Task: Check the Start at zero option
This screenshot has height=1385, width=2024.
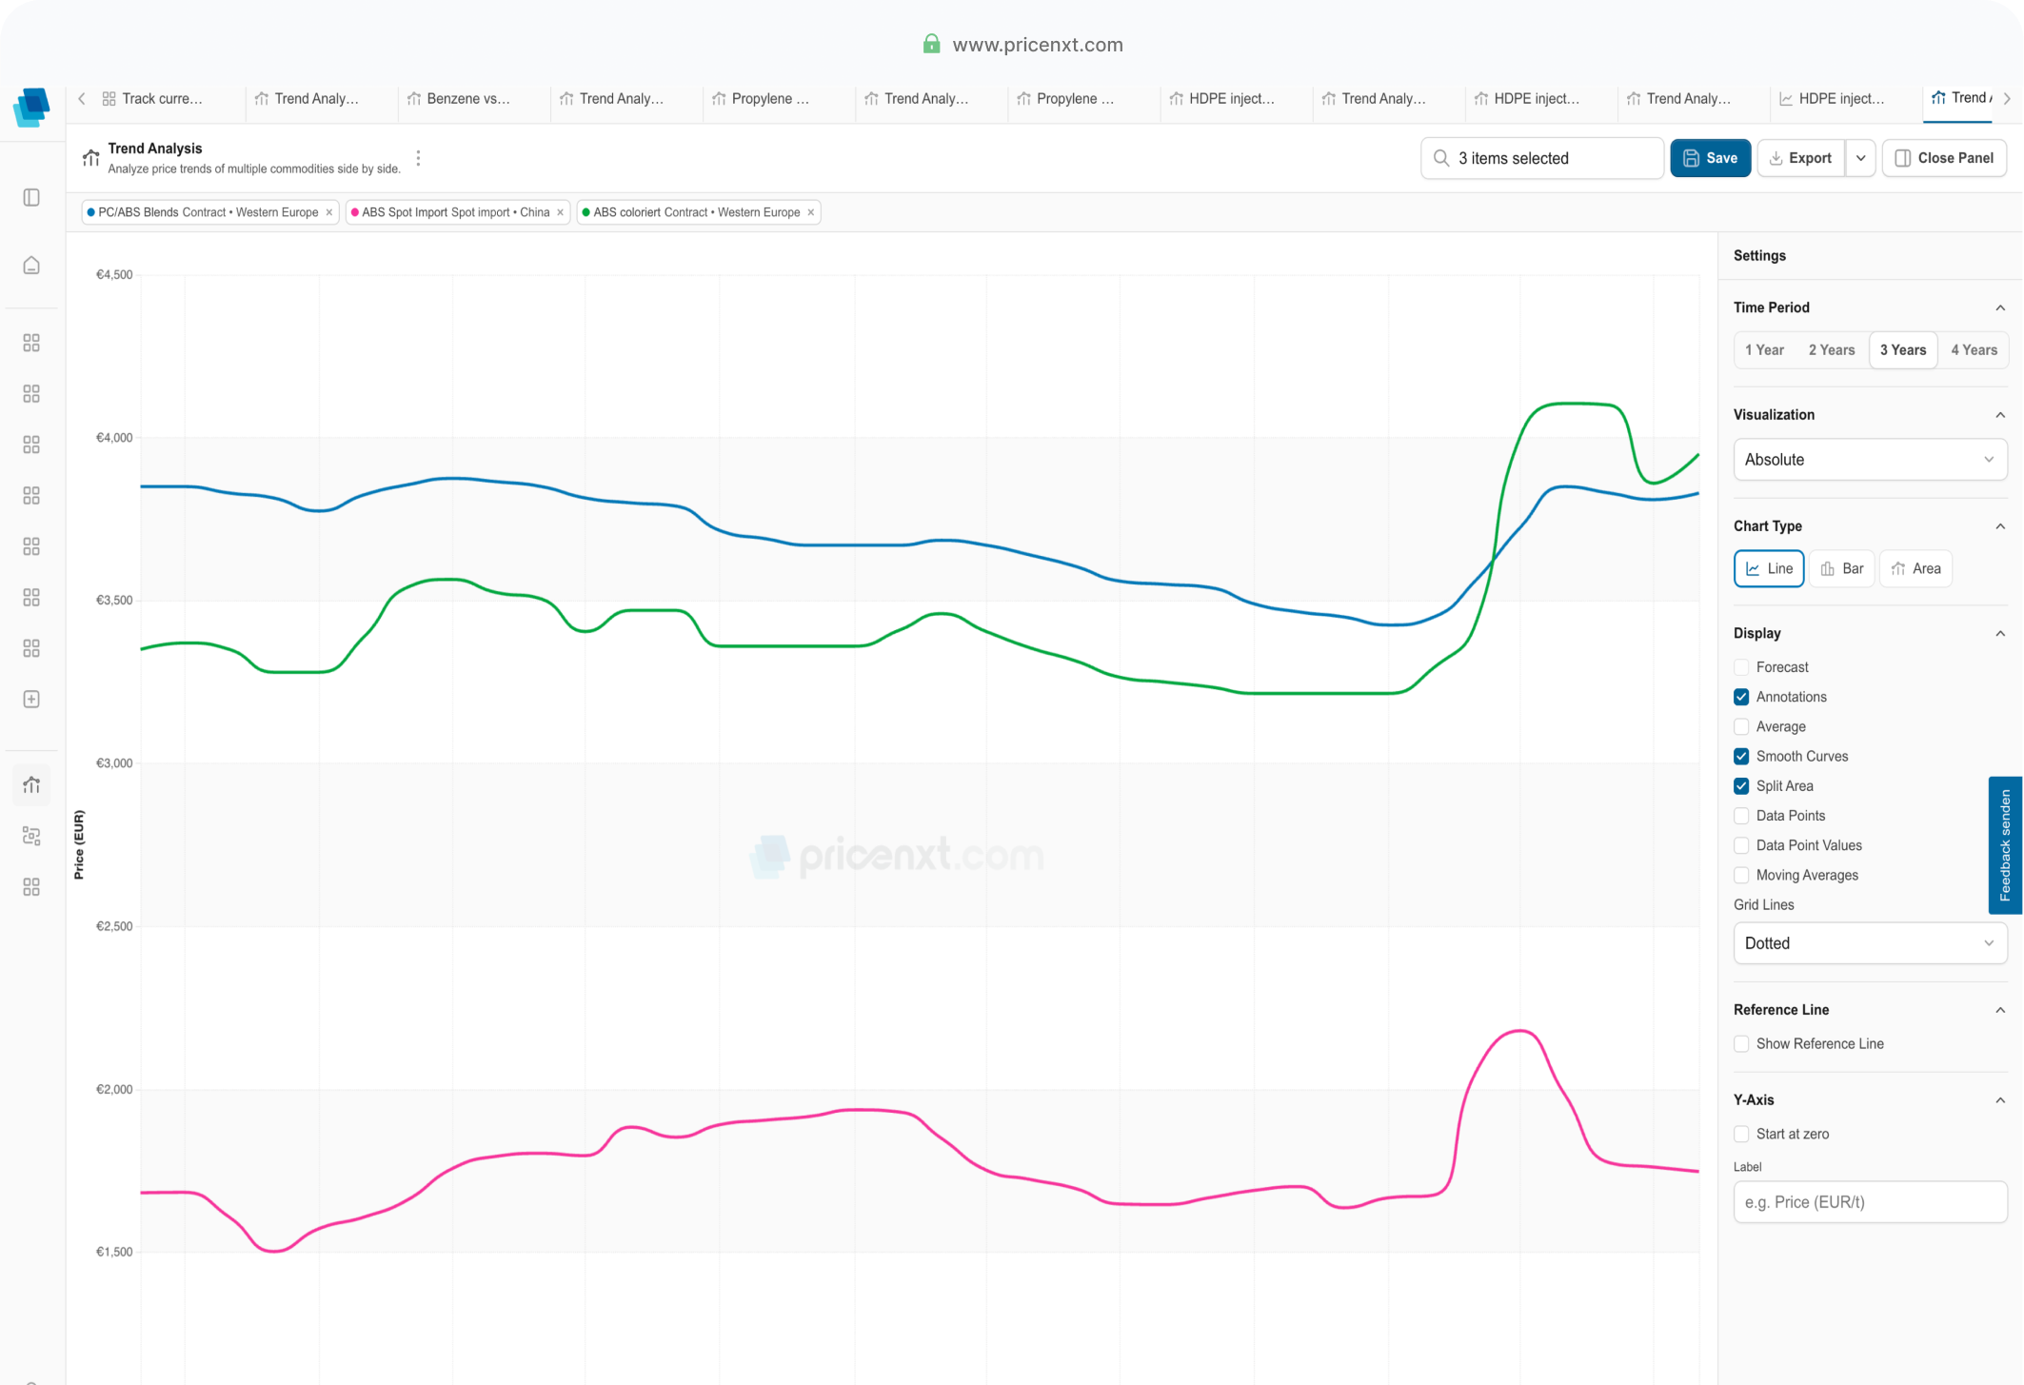Action: 1741,1134
